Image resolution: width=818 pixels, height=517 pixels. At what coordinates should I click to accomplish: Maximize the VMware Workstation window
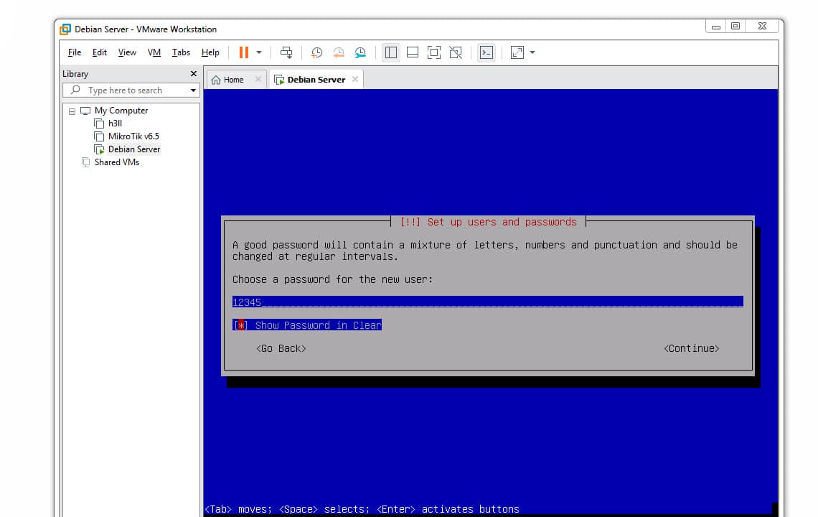click(x=735, y=26)
